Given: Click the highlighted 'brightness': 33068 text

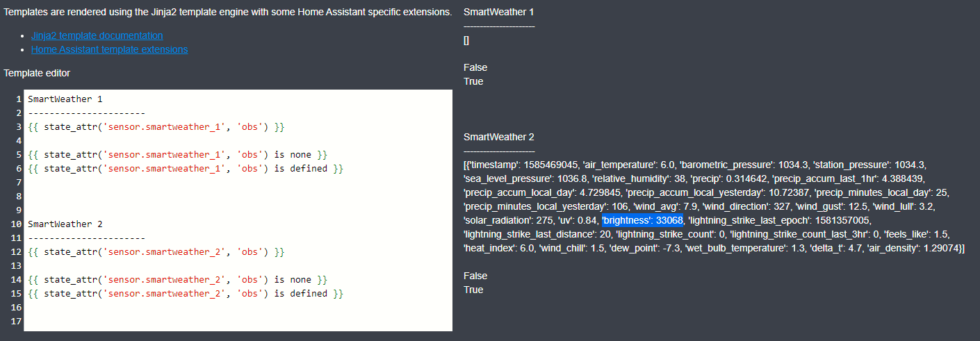Looking at the screenshot, I should [643, 220].
